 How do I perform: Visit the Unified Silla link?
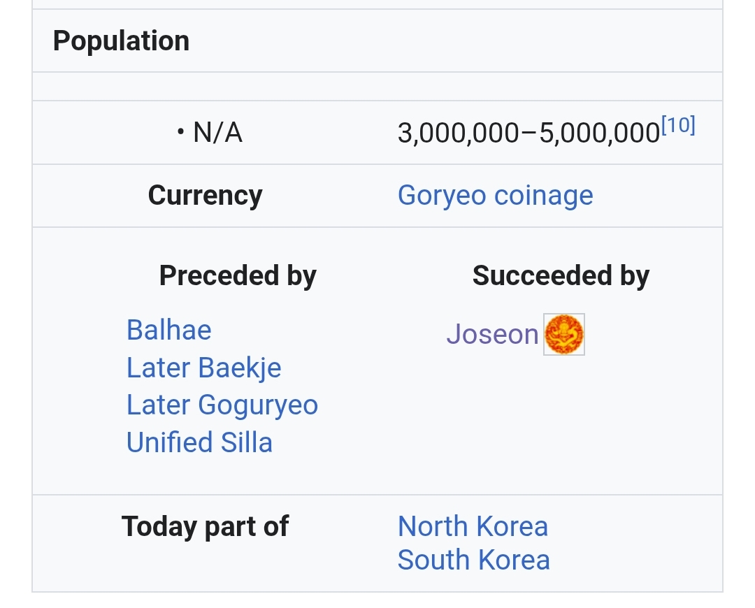point(199,442)
